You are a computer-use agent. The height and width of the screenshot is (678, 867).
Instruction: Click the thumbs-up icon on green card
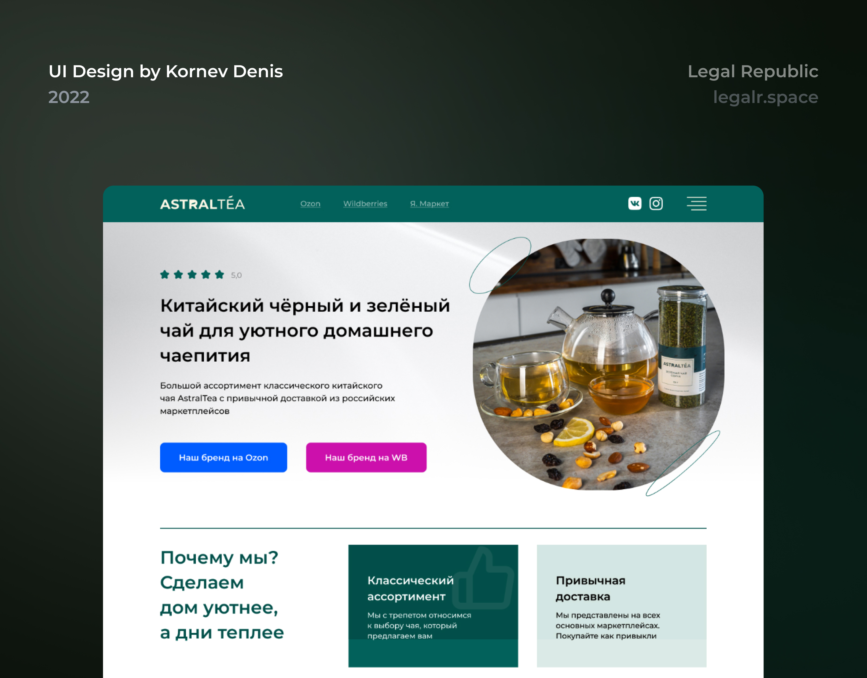(x=483, y=578)
